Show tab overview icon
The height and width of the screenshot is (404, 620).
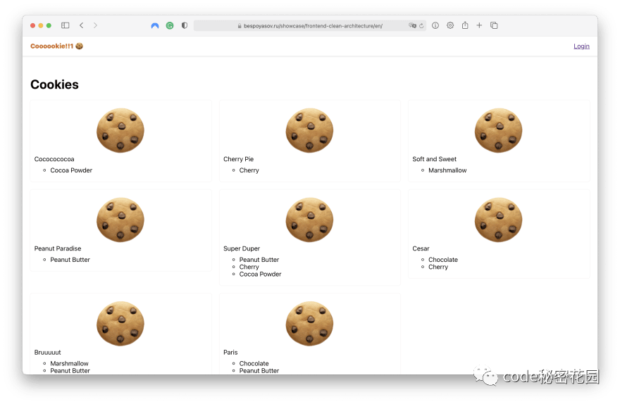click(494, 25)
